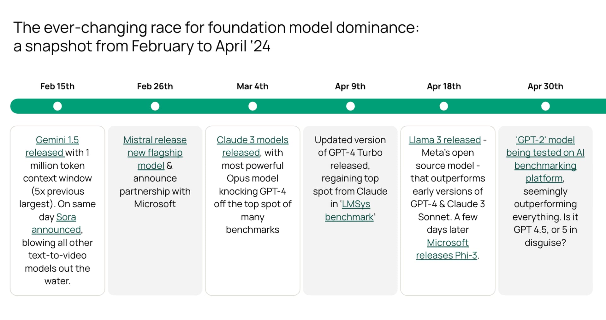Click the Feb 15th timeline marker dot

click(x=57, y=106)
